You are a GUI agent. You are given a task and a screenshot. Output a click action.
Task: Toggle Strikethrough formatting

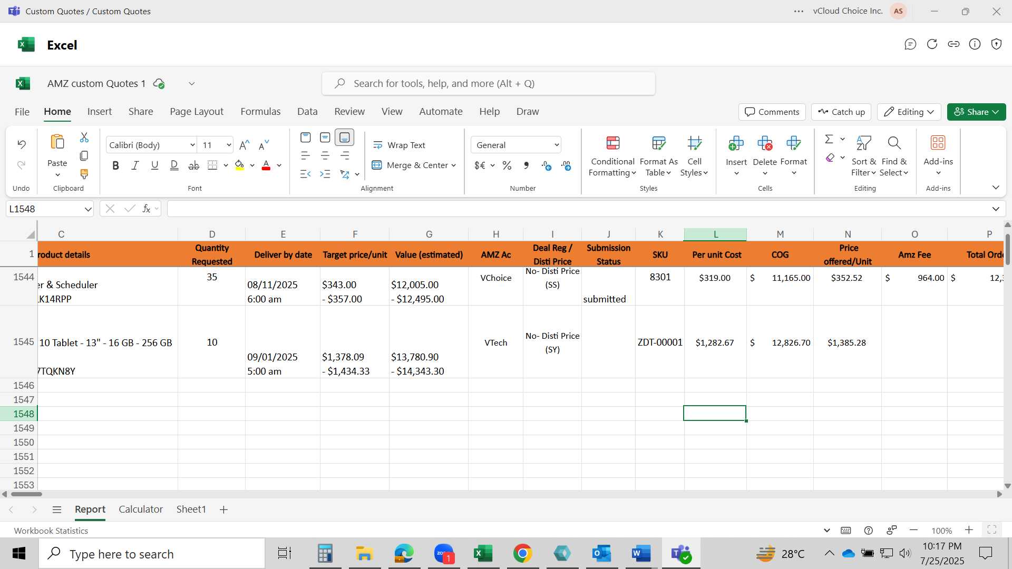[194, 165]
